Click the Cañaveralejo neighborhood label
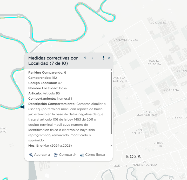The height and width of the screenshot is (180, 187). (x=126, y=40)
